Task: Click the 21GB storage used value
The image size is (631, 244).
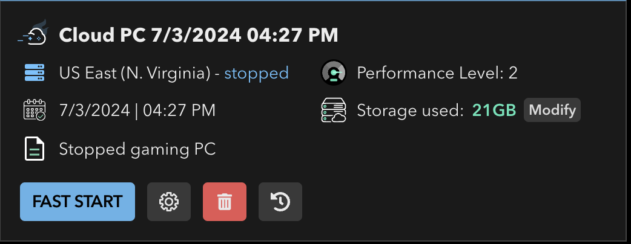Action: [494, 111]
